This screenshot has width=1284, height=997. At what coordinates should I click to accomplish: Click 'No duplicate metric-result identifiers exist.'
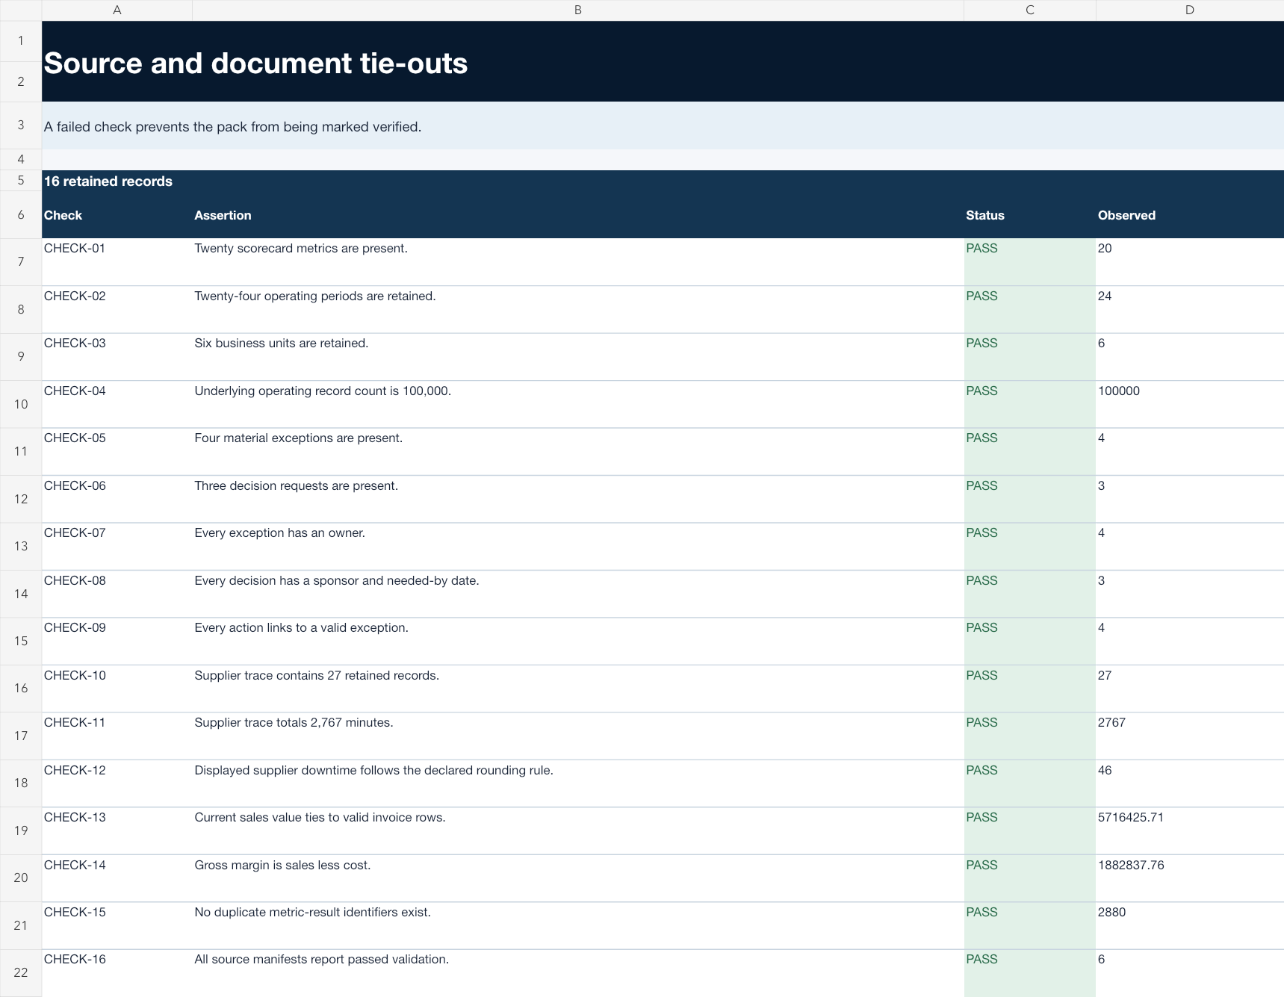point(313,912)
